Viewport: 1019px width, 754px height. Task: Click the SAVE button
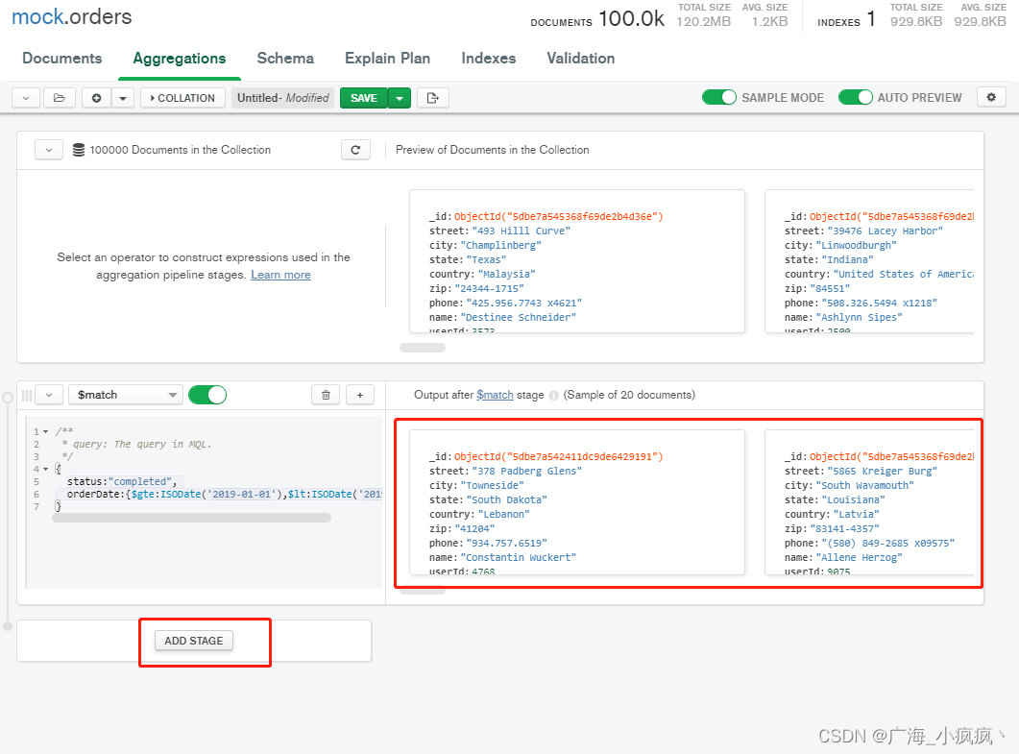point(364,98)
